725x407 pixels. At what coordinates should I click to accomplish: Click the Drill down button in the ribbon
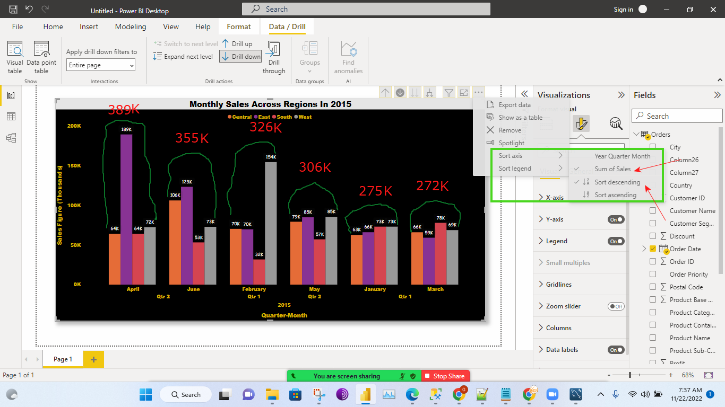(240, 56)
